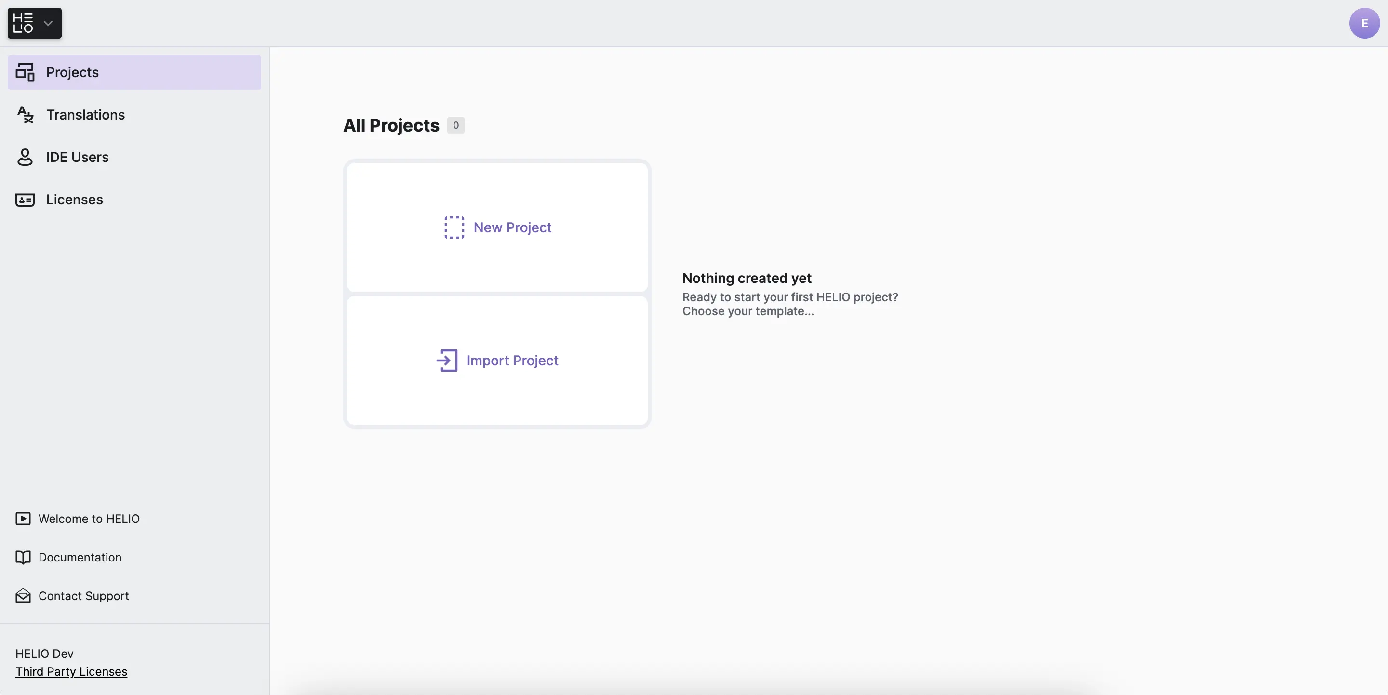
Task: Select the IDE Users menu entry
Action: tap(77, 157)
